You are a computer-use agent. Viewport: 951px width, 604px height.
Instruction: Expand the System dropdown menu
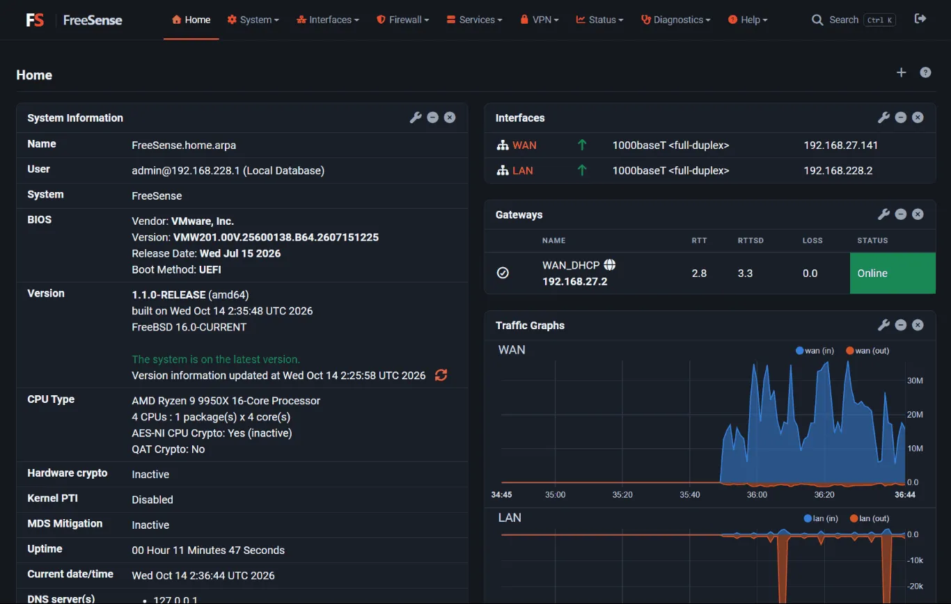click(253, 19)
